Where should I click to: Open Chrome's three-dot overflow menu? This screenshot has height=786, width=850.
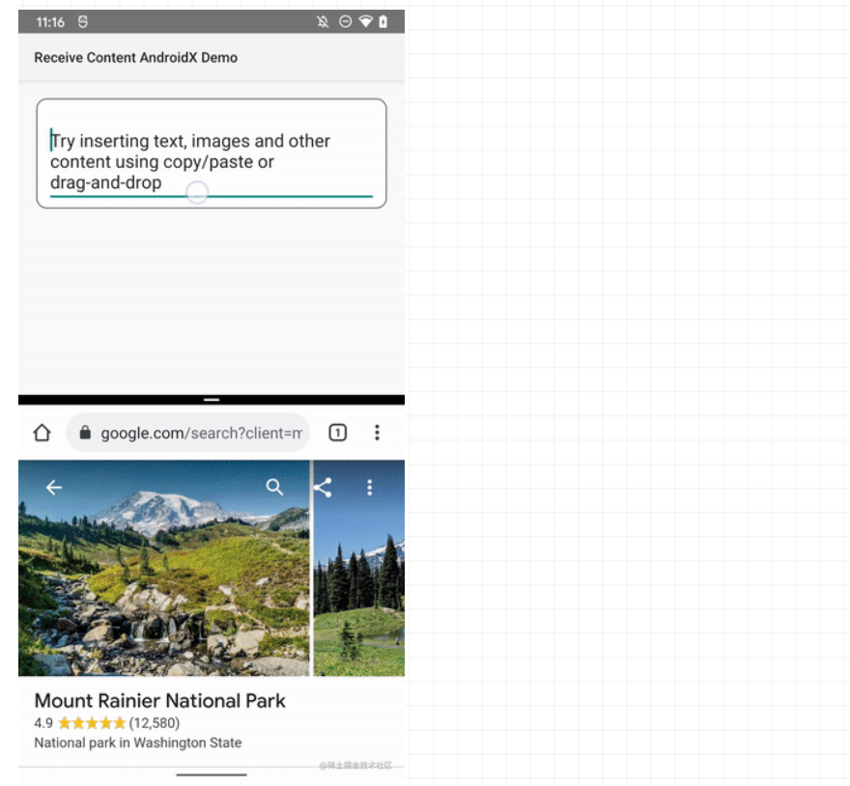pos(377,433)
